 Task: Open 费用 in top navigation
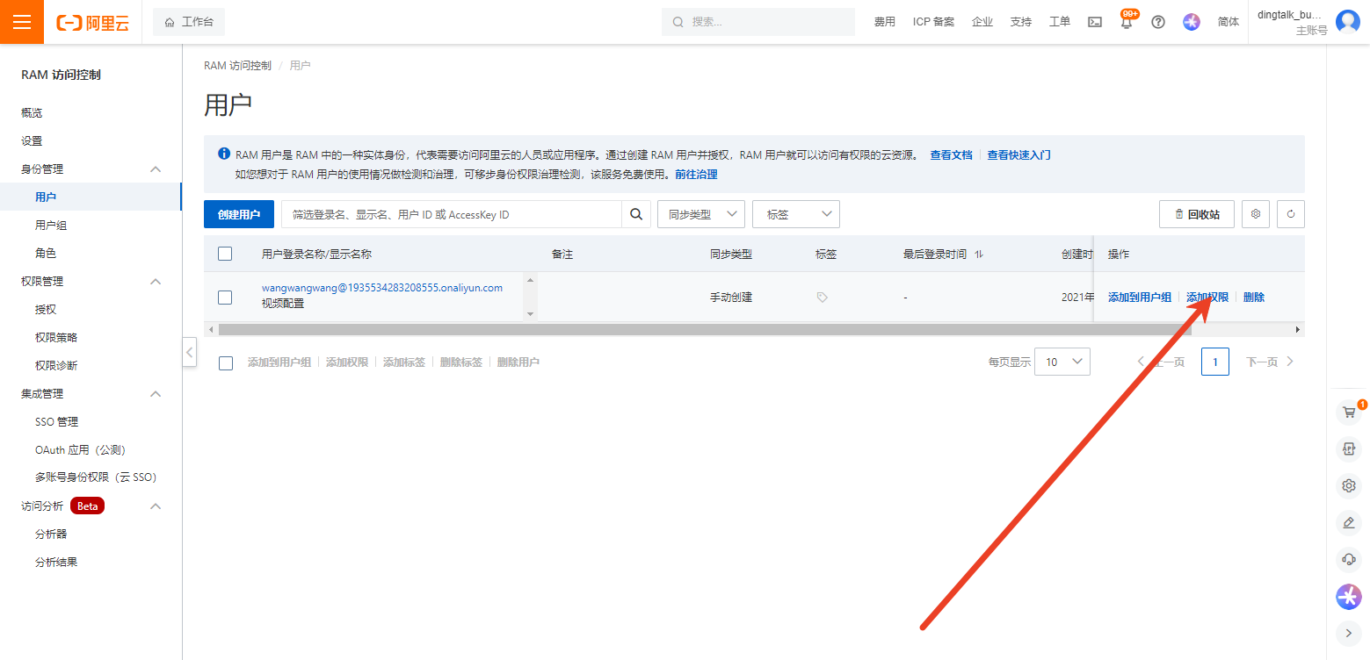tap(885, 22)
